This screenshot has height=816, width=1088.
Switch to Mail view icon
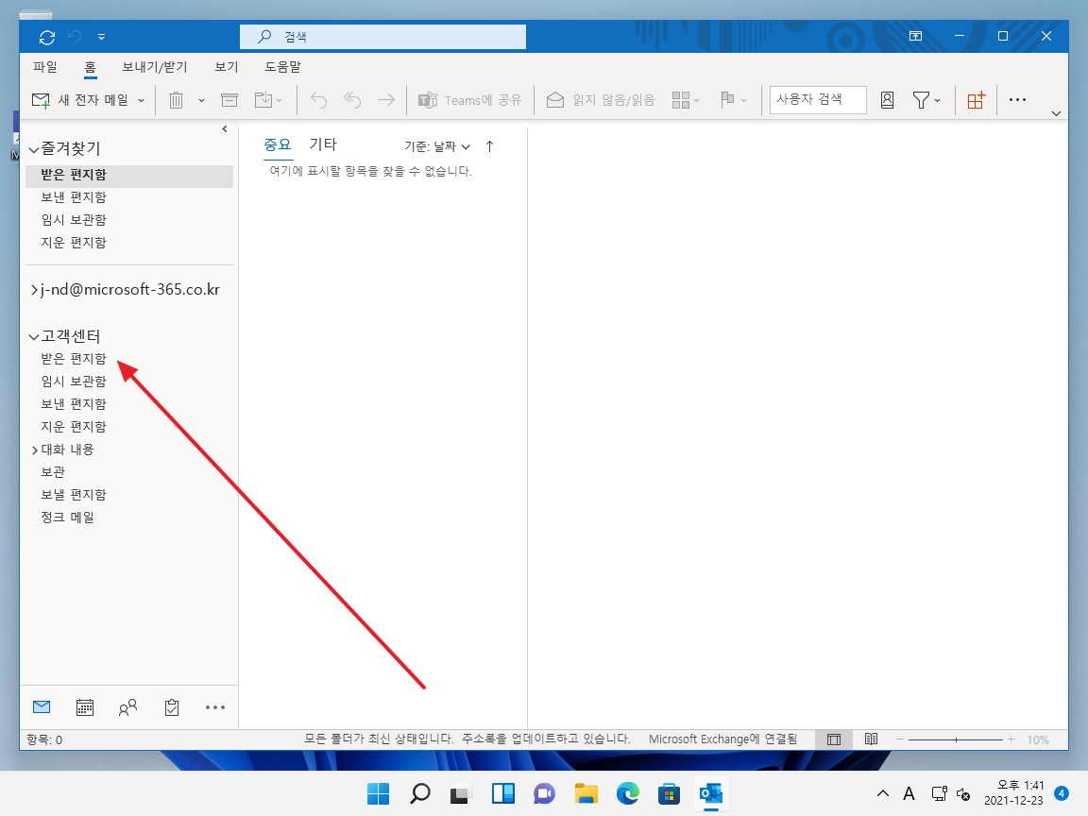[42, 707]
